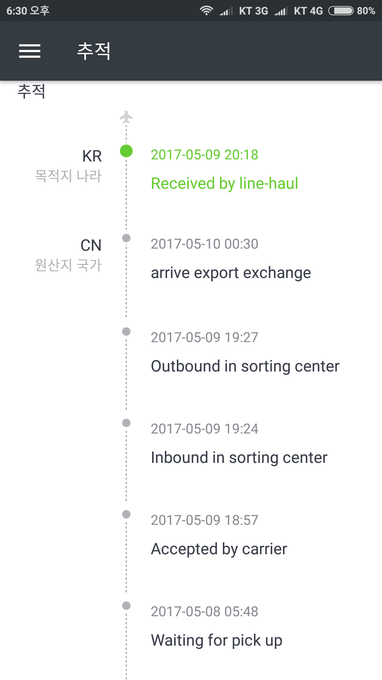Select the 'Accepted by carrier' timeline dot
Viewport: 382px width, 680px height.
coord(126,514)
